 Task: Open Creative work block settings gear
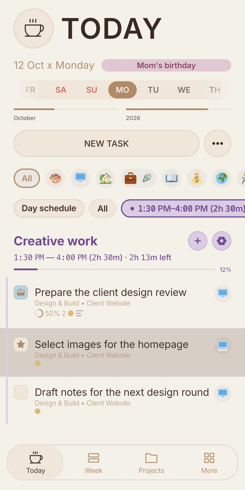pyautogui.click(x=222, y=241)
